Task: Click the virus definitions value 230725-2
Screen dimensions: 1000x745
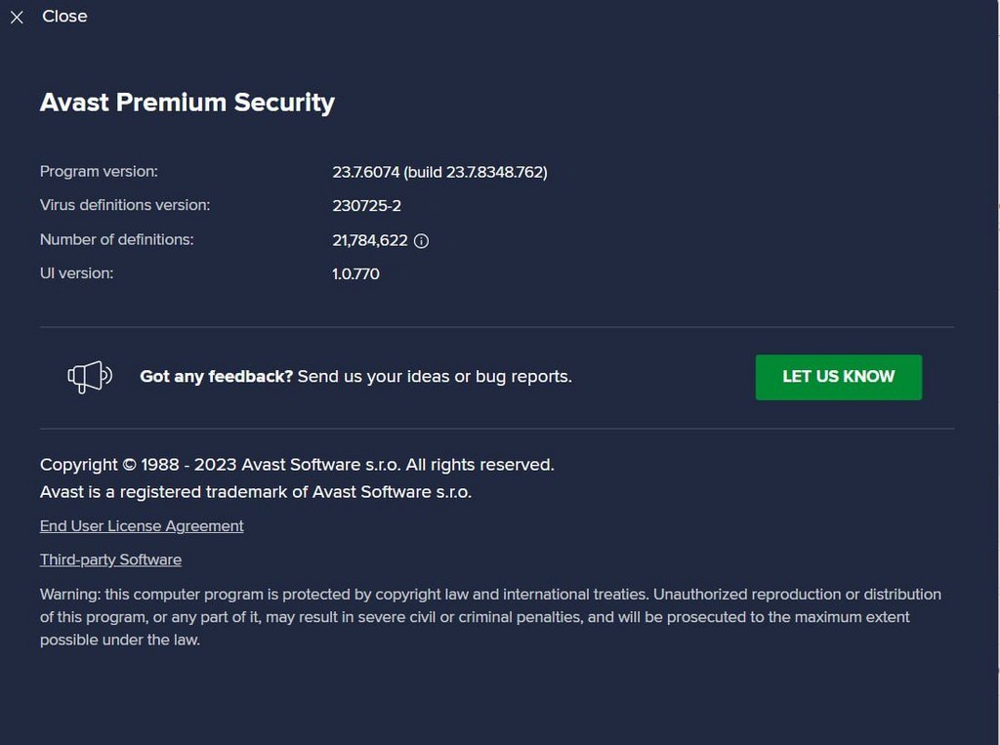Action: pyautogui.click(x=366, y=206)
